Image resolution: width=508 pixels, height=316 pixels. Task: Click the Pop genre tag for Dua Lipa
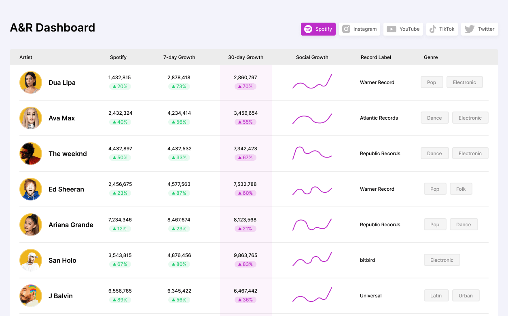pos(432,82)
